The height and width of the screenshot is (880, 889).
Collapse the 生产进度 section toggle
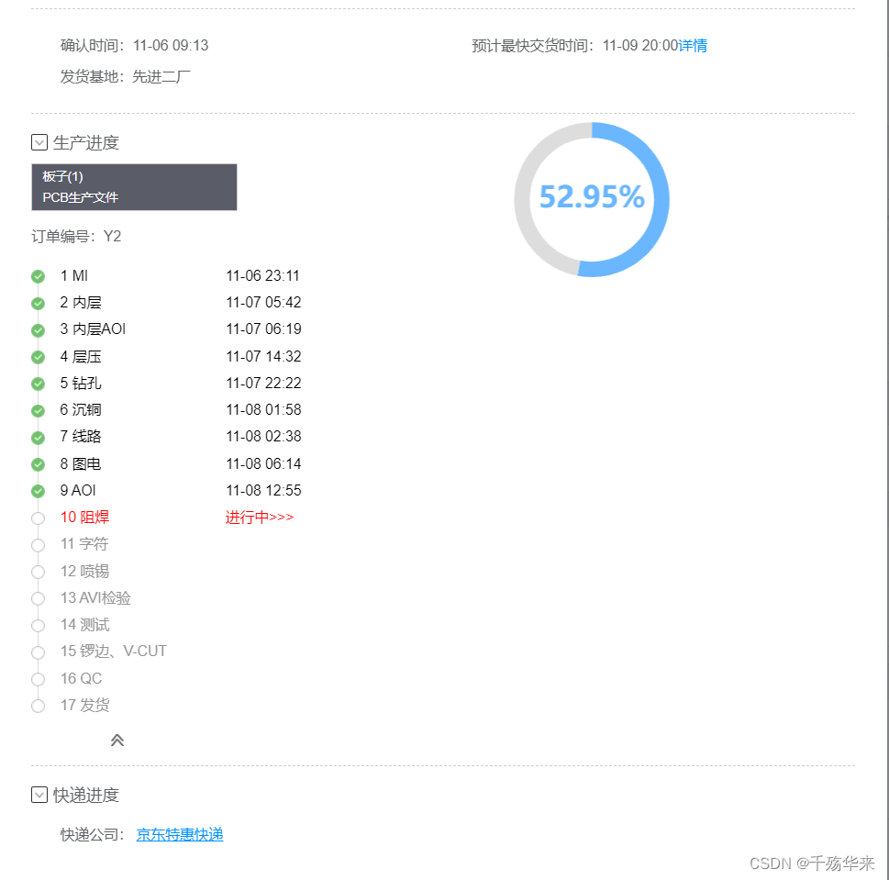(x=39, y=142)
